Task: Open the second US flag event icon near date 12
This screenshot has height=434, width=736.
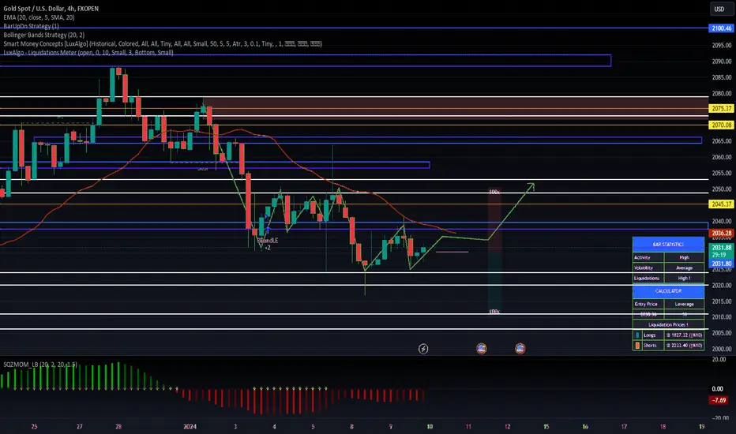Action: coord(520,348)
